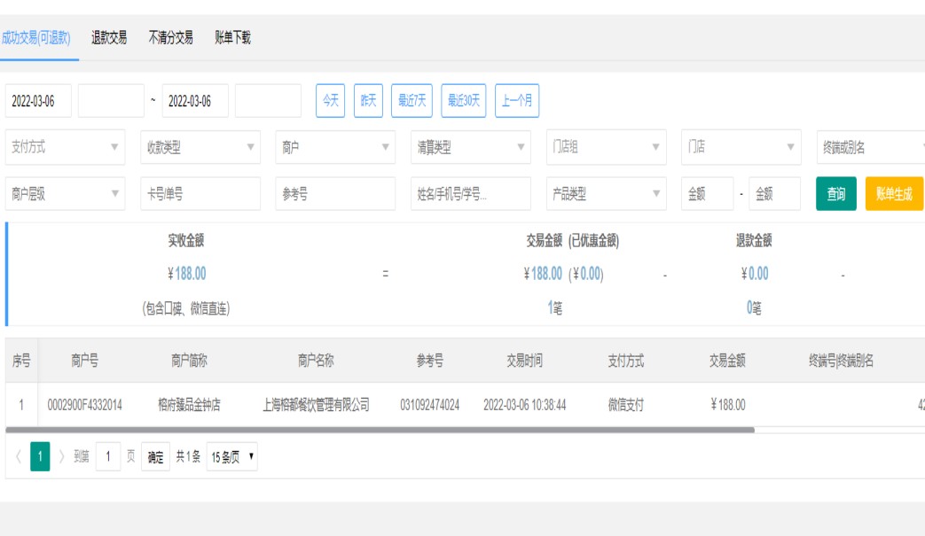
Task: Click the previous page arrow icon
Action: [x=19, y=457]
